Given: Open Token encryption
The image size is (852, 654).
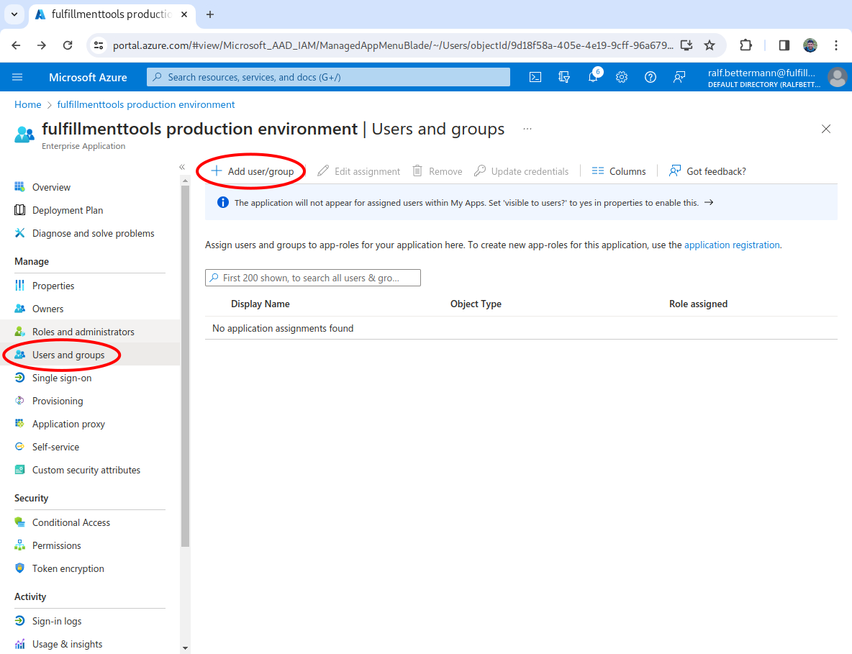Looking at the screenshot, I should click(x=68, y=568).
